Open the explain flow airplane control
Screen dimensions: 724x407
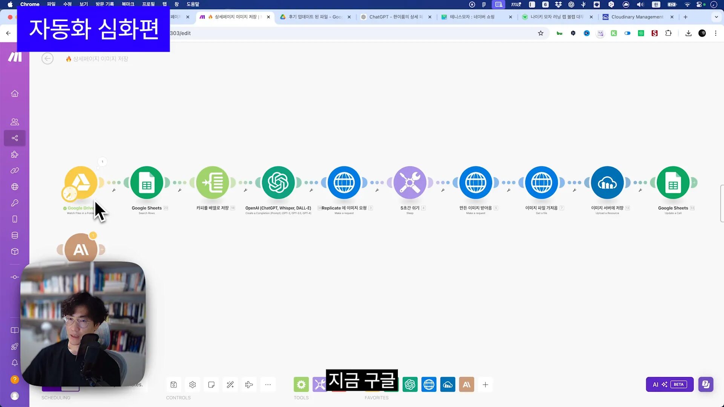point(249,384)
